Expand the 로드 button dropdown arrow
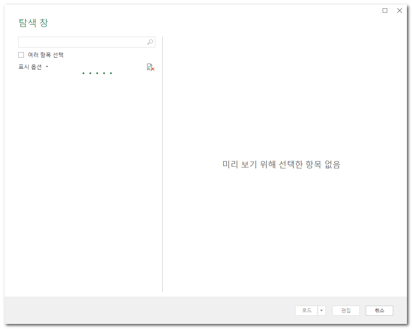The image size is (412, 329). tap(322, 311)
